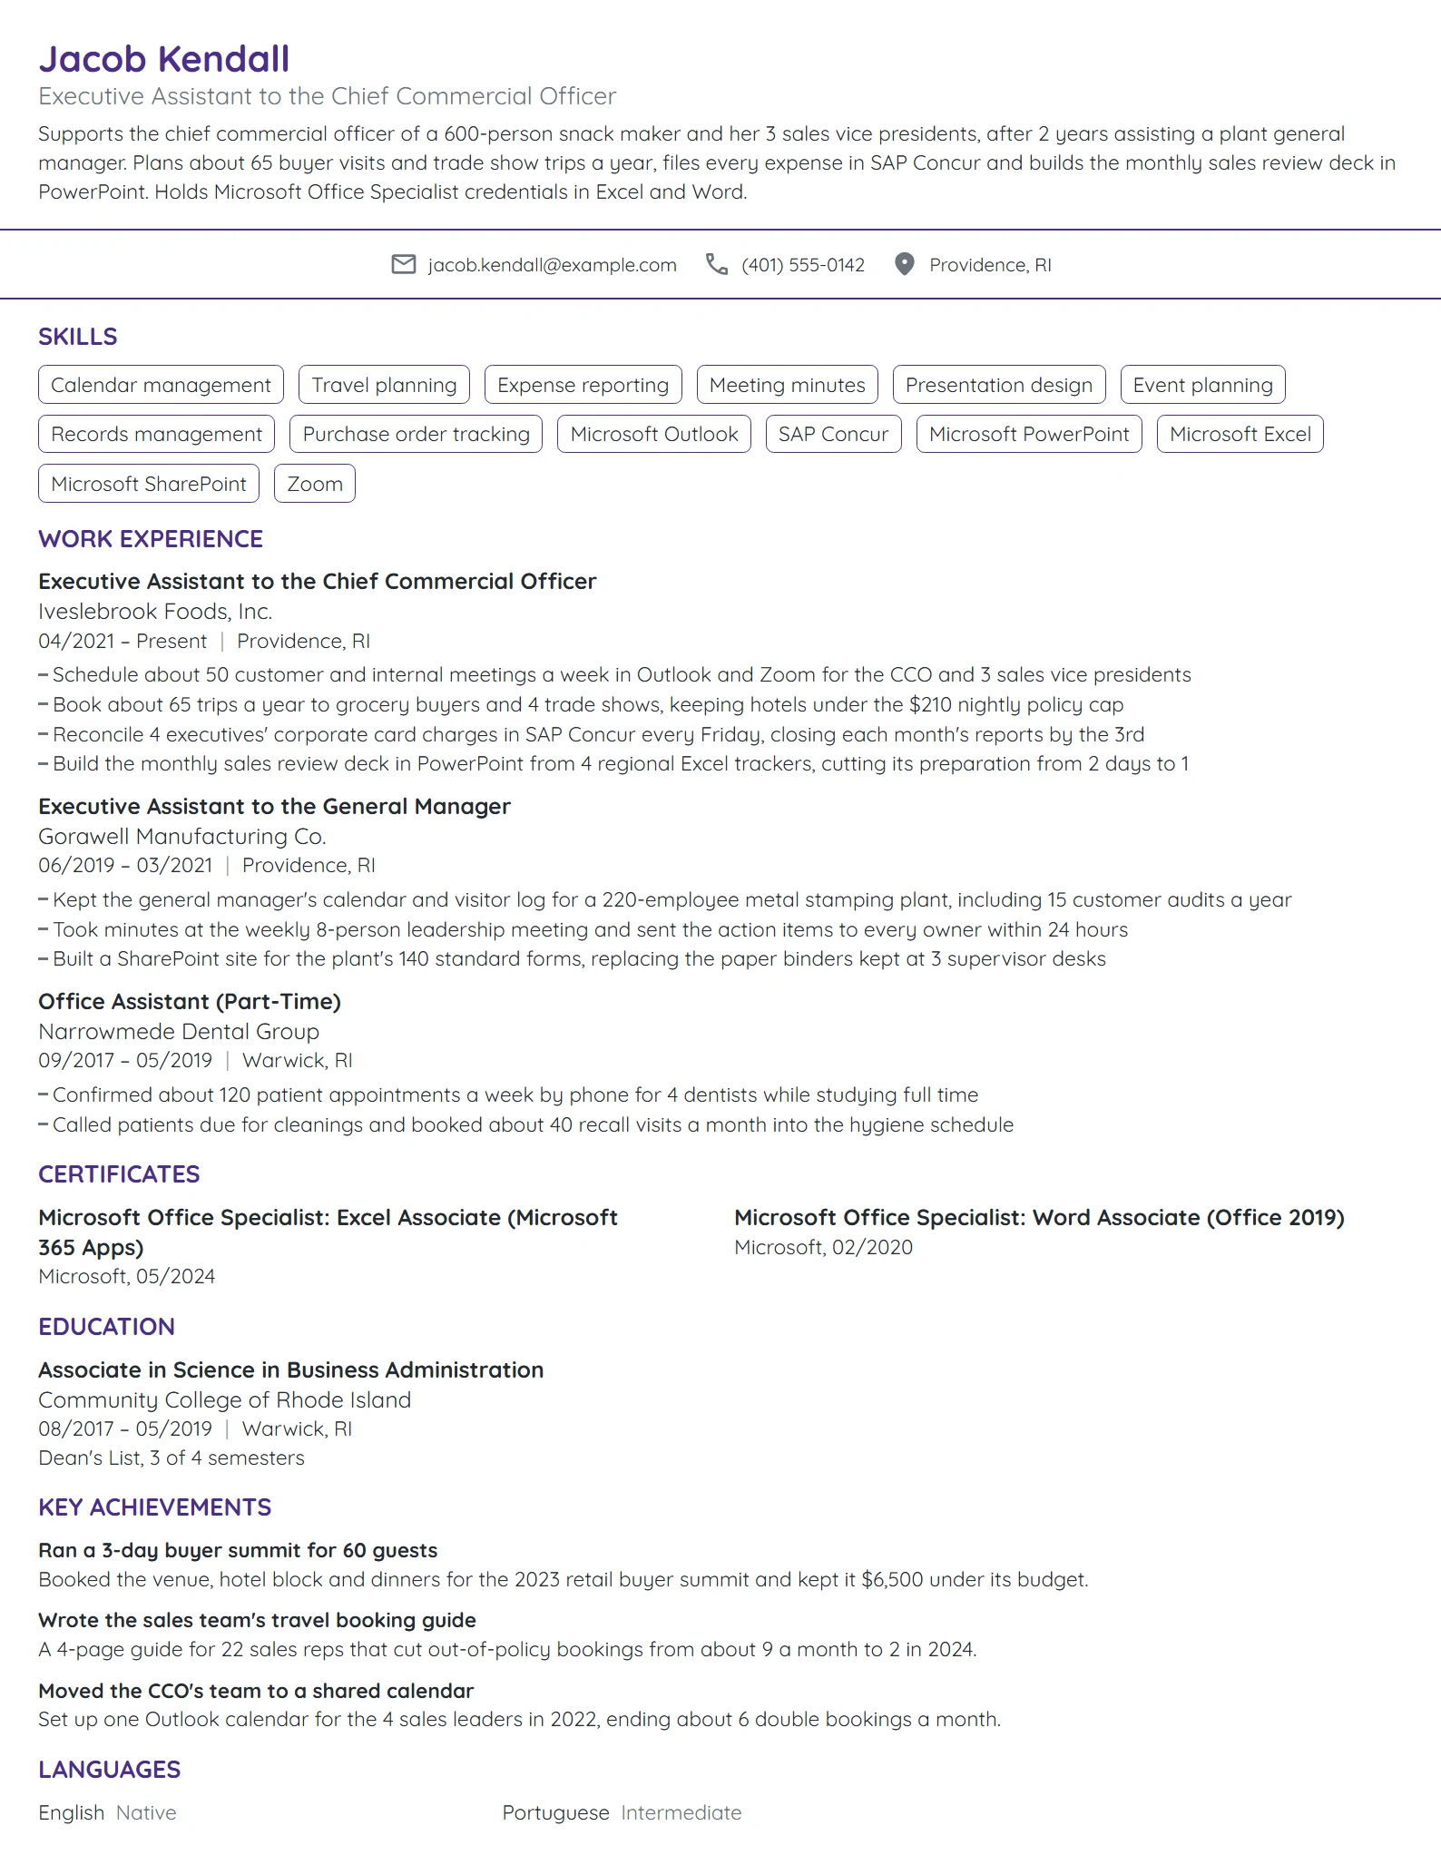Click the WORK EXPERIENCE section heading
1441x1865 pixels.
(151, 539)
